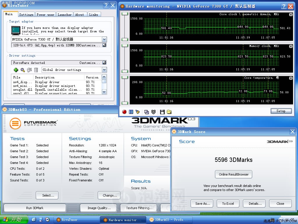
Task: Close the Core clock graph panel
Action: point(291,15)
